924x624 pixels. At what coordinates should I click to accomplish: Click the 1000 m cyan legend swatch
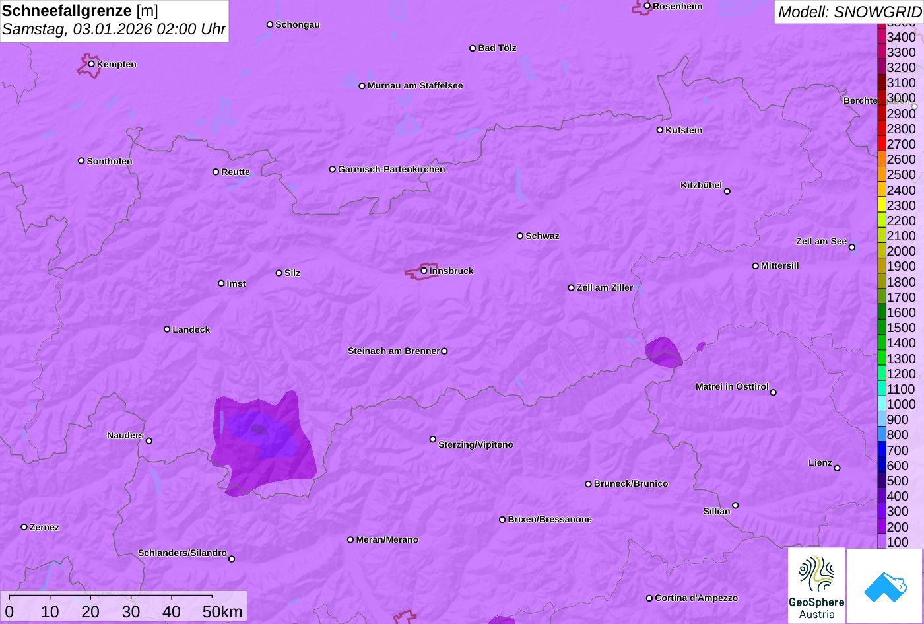[x=882, y=404]
